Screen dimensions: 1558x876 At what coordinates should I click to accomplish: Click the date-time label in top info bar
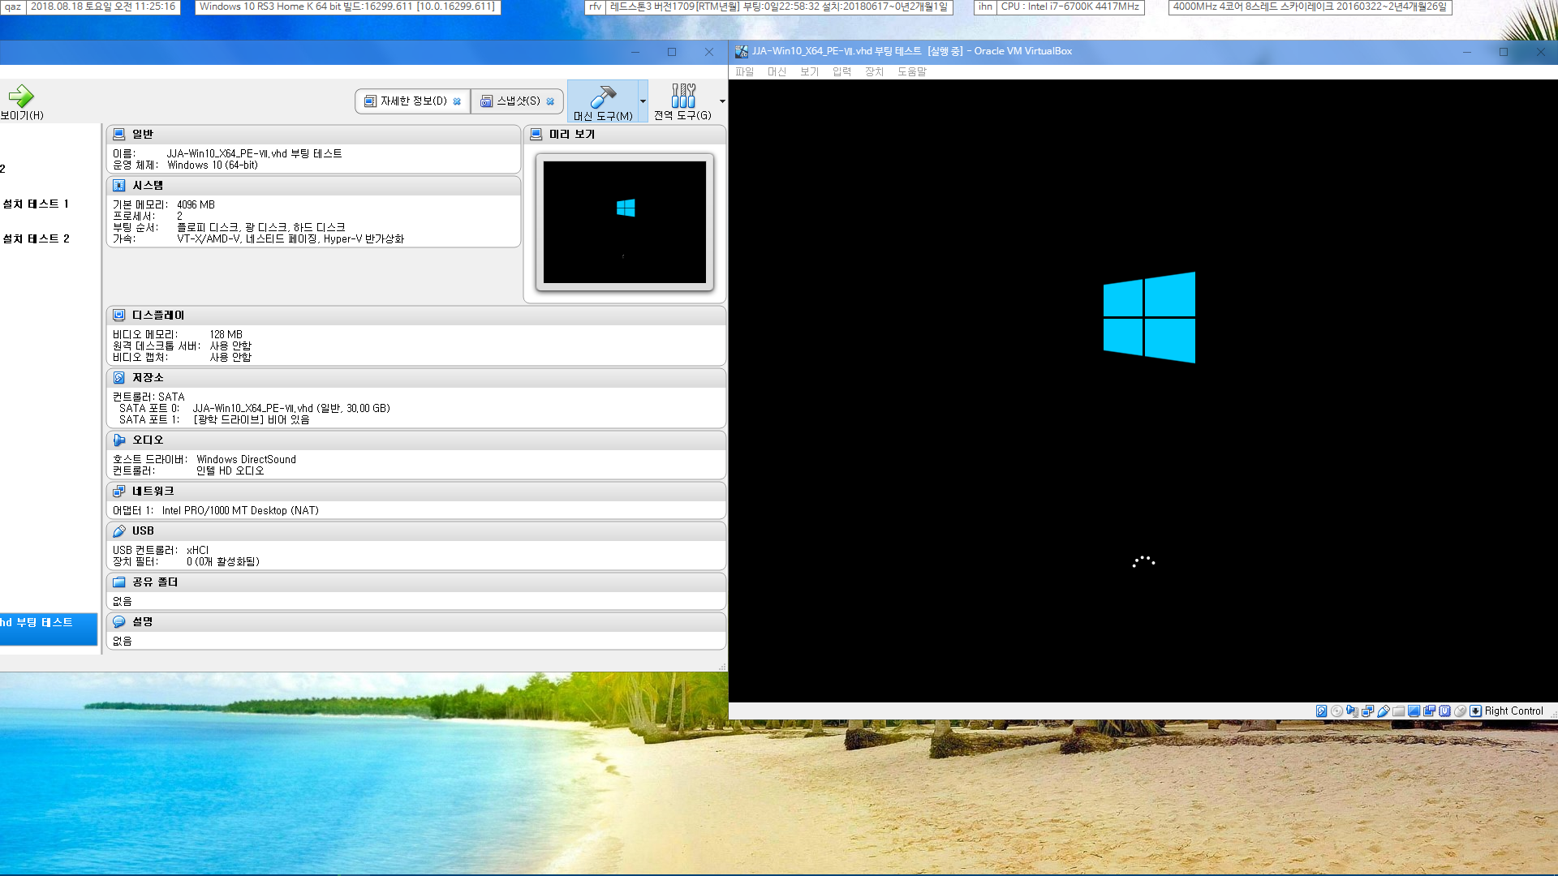(x=103, y=6)
